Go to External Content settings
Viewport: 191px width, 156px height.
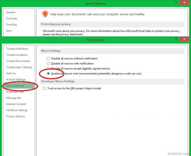[x=16, y=104]
